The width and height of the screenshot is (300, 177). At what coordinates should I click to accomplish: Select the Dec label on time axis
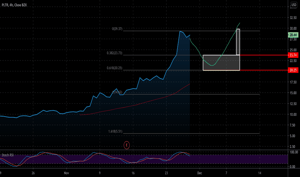point(200,173)
